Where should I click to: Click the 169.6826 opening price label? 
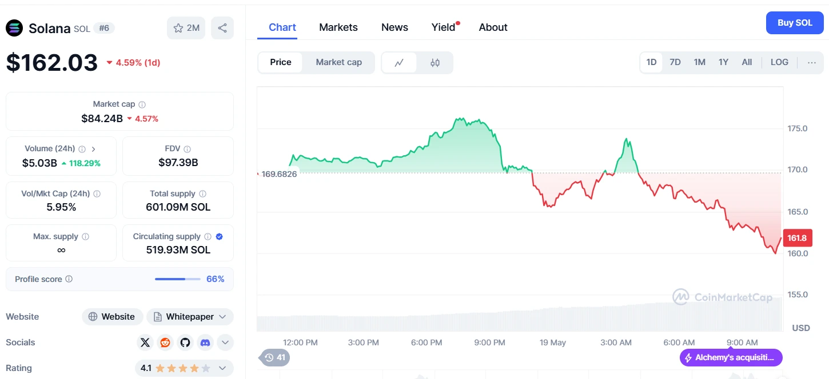pyautogui.click(x=280, y=174)
